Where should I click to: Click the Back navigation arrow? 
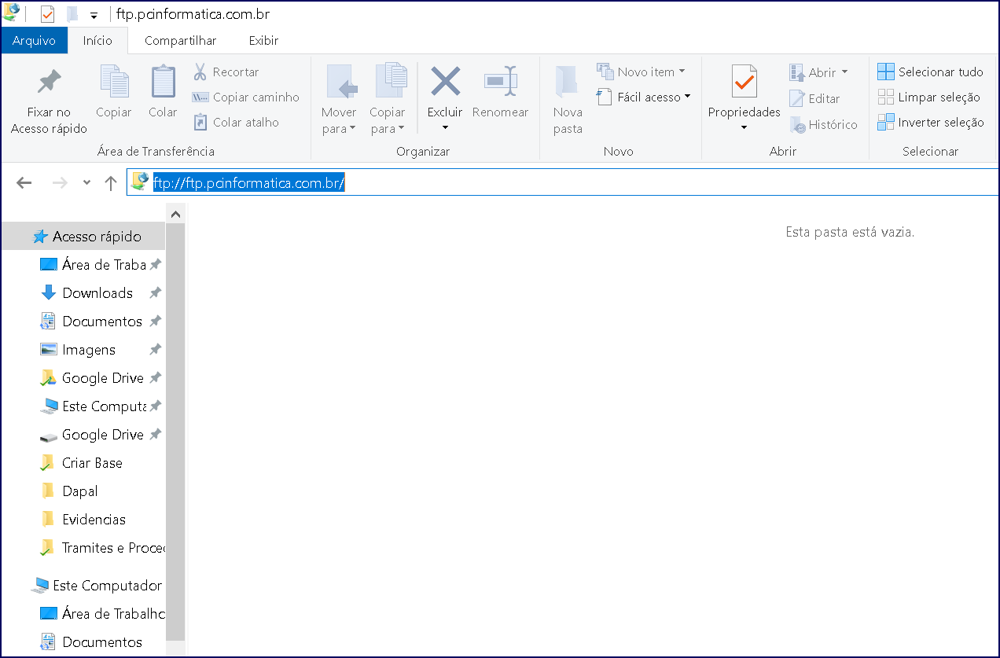pyautogui.click(x=24, y=183)
